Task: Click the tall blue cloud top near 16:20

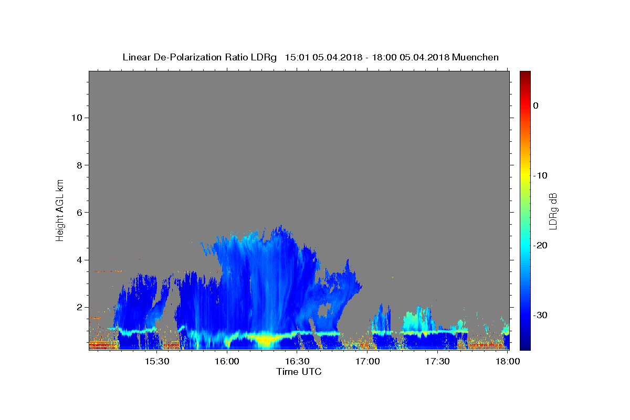Action: click(279, 231)
